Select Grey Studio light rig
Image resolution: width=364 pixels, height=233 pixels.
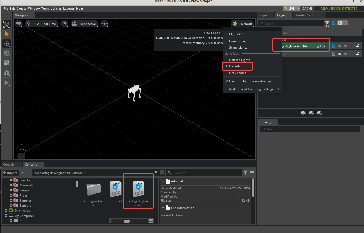click(238, 73)
